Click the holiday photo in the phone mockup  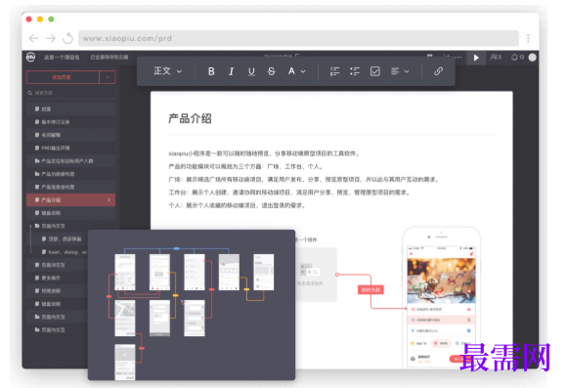[x=441, y=280]
